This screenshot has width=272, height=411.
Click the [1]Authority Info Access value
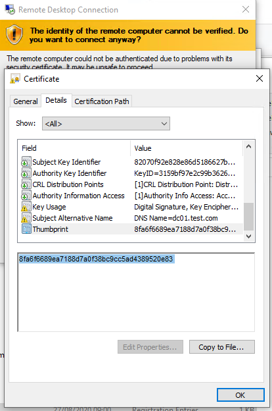(185, 196)
